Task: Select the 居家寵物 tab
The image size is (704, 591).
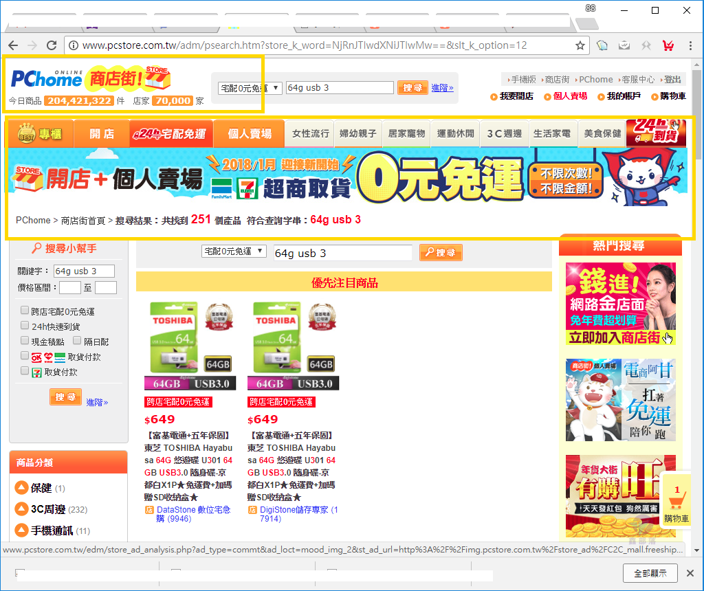Action: (406, 134)
